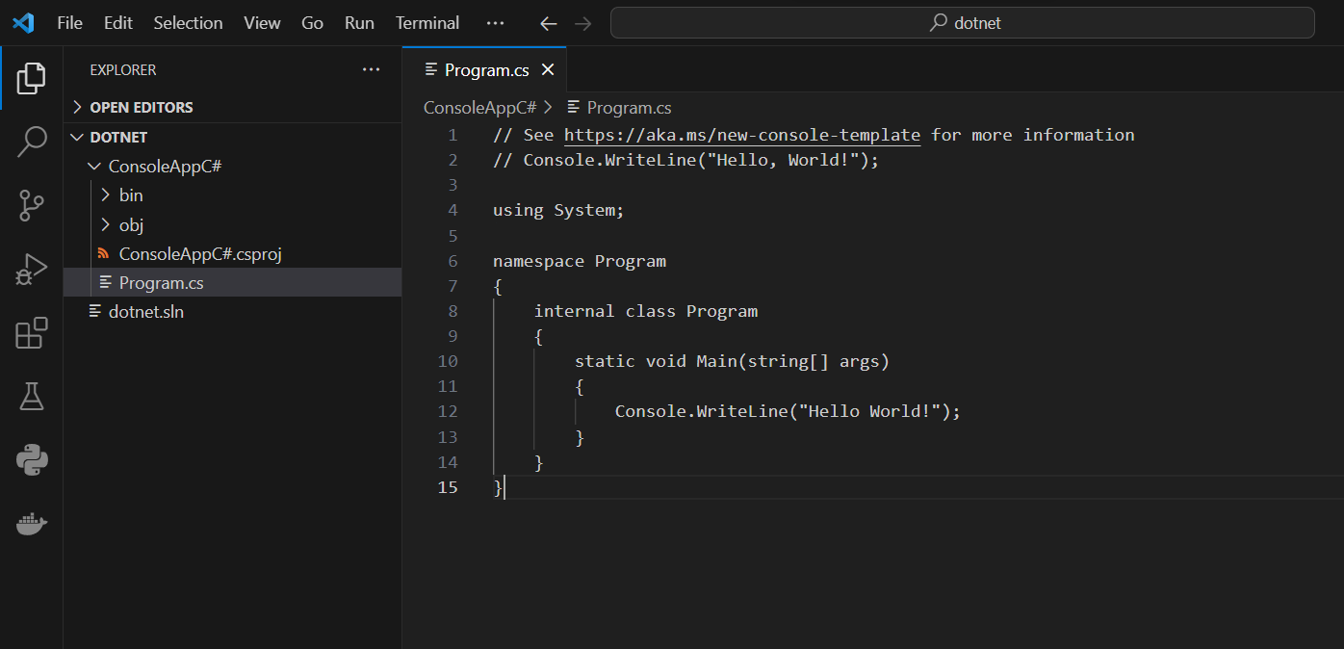The height and width of the screenshot is (649, 1344).
Task: Go back with the left arrow
Action: click(x=549, y=23)
